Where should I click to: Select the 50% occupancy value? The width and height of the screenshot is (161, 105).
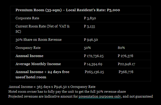point(87,48)
